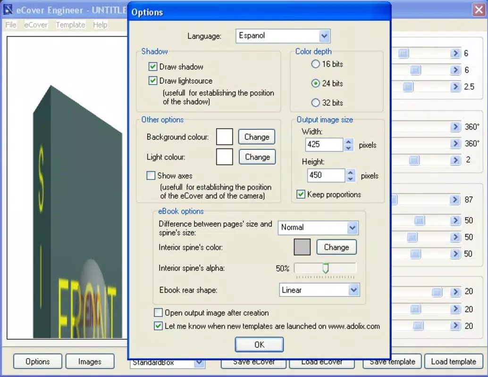This screenshot has width=488, height=377.
Task: Decrease the Height using the down arrow
Action: pyautogui.click(x=351, y=179)
